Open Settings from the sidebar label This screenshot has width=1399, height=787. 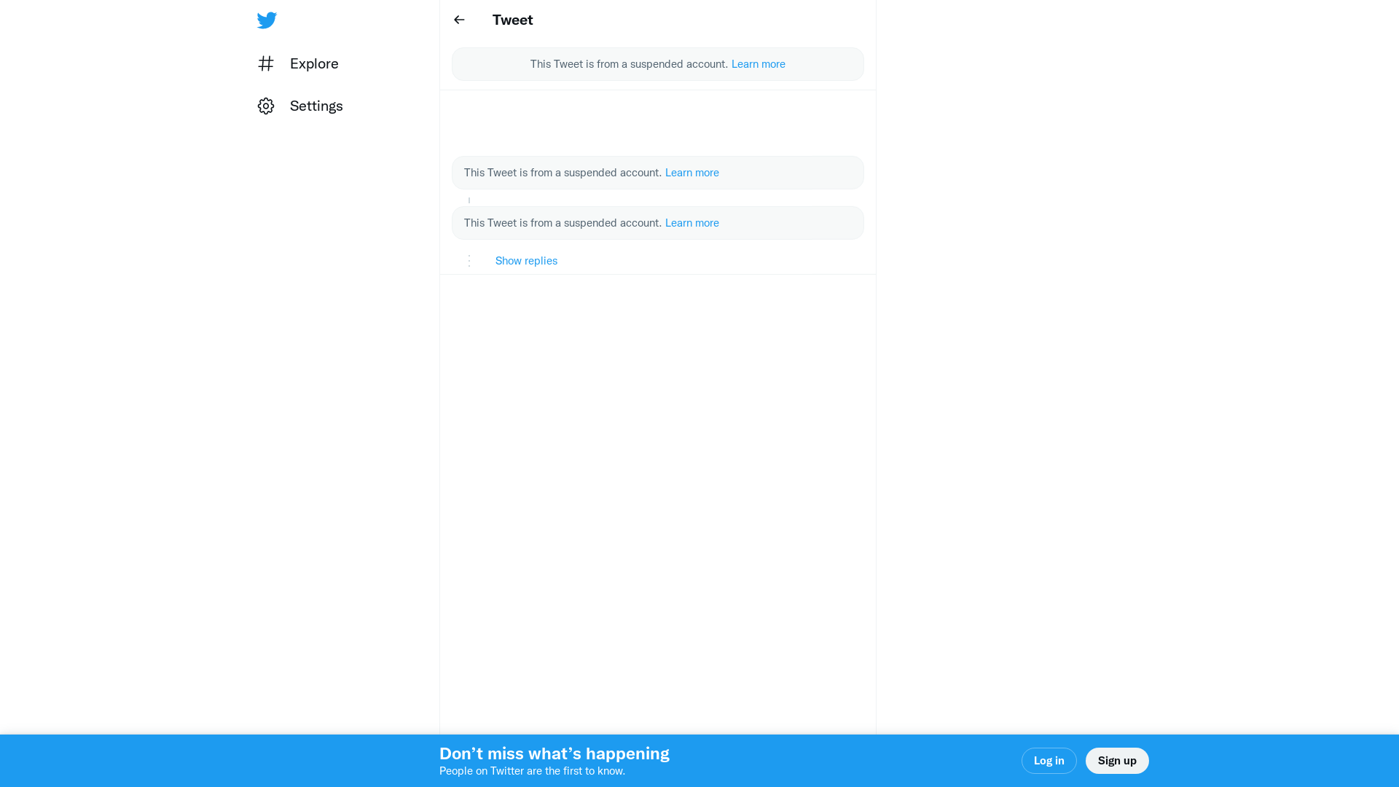click(x=316, y=106)
